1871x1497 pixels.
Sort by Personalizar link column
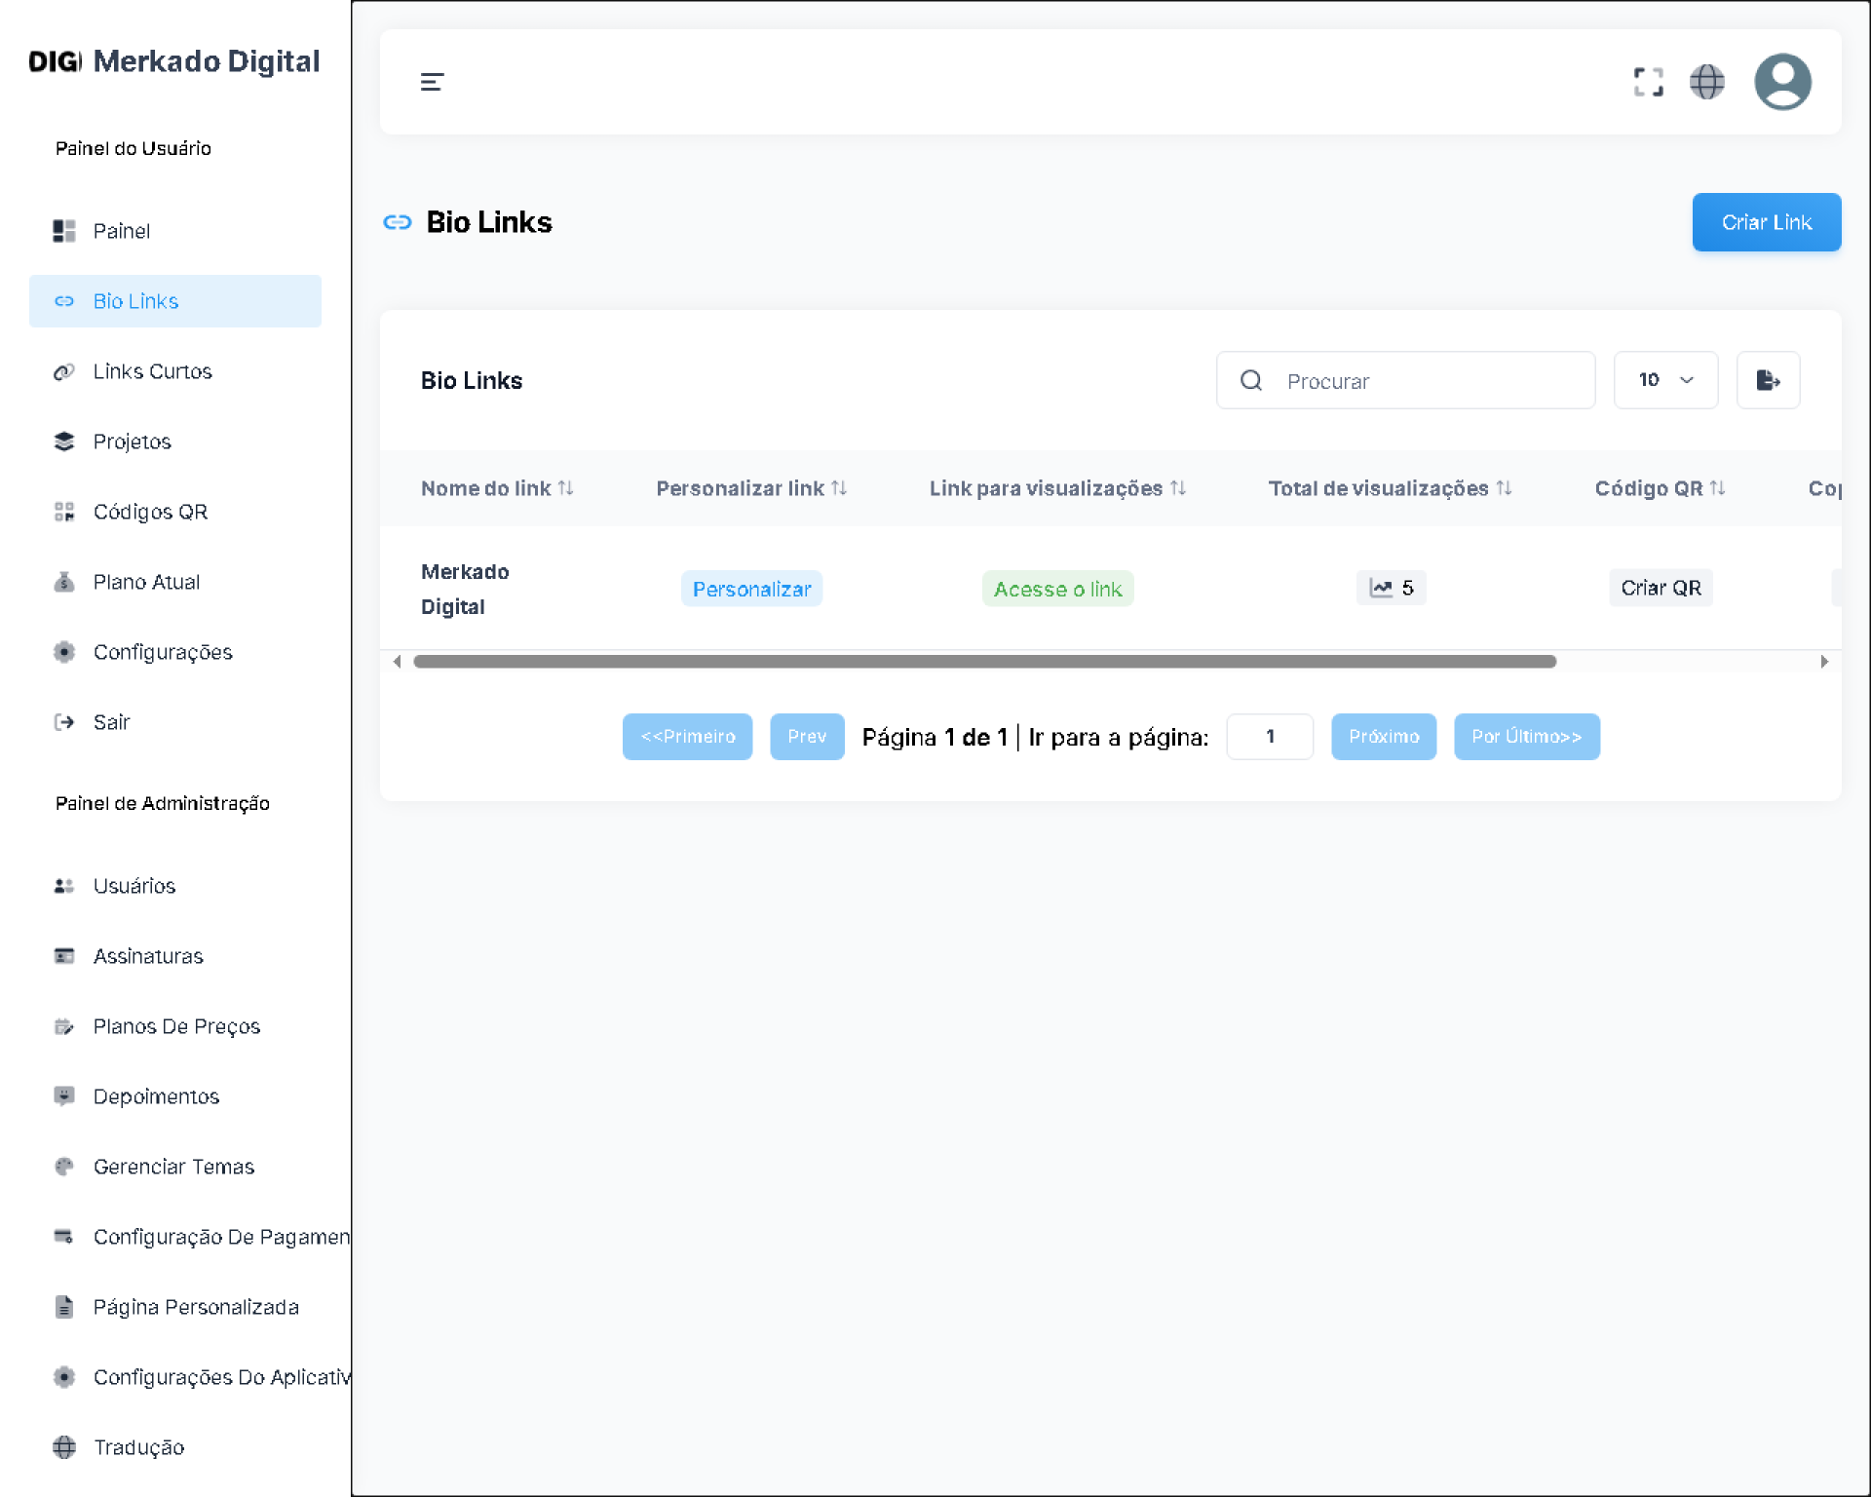839,488
